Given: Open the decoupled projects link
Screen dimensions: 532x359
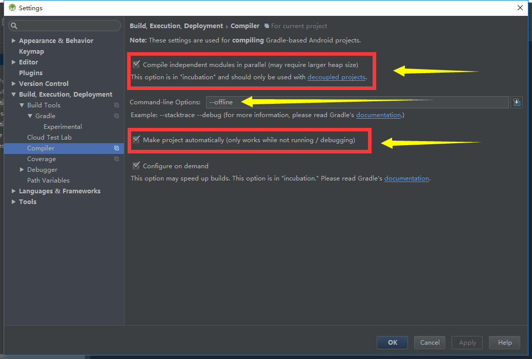Looking at the screenshot, I should coord(336,77).
